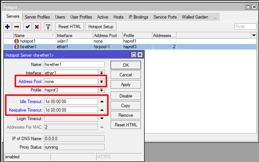Click the red minus Remove icon

click(x=17, y=27)
